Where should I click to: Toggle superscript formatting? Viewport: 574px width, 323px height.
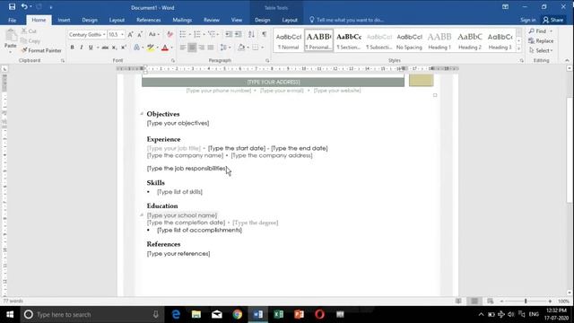coord(124,48)
